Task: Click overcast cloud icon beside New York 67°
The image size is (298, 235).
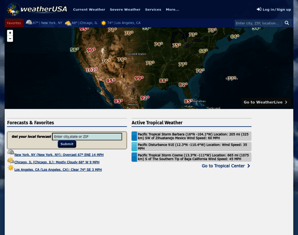Action: pos(29,22)
